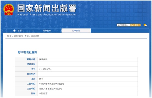Open the 信息发布 navigation tab

tap(47, 30)
